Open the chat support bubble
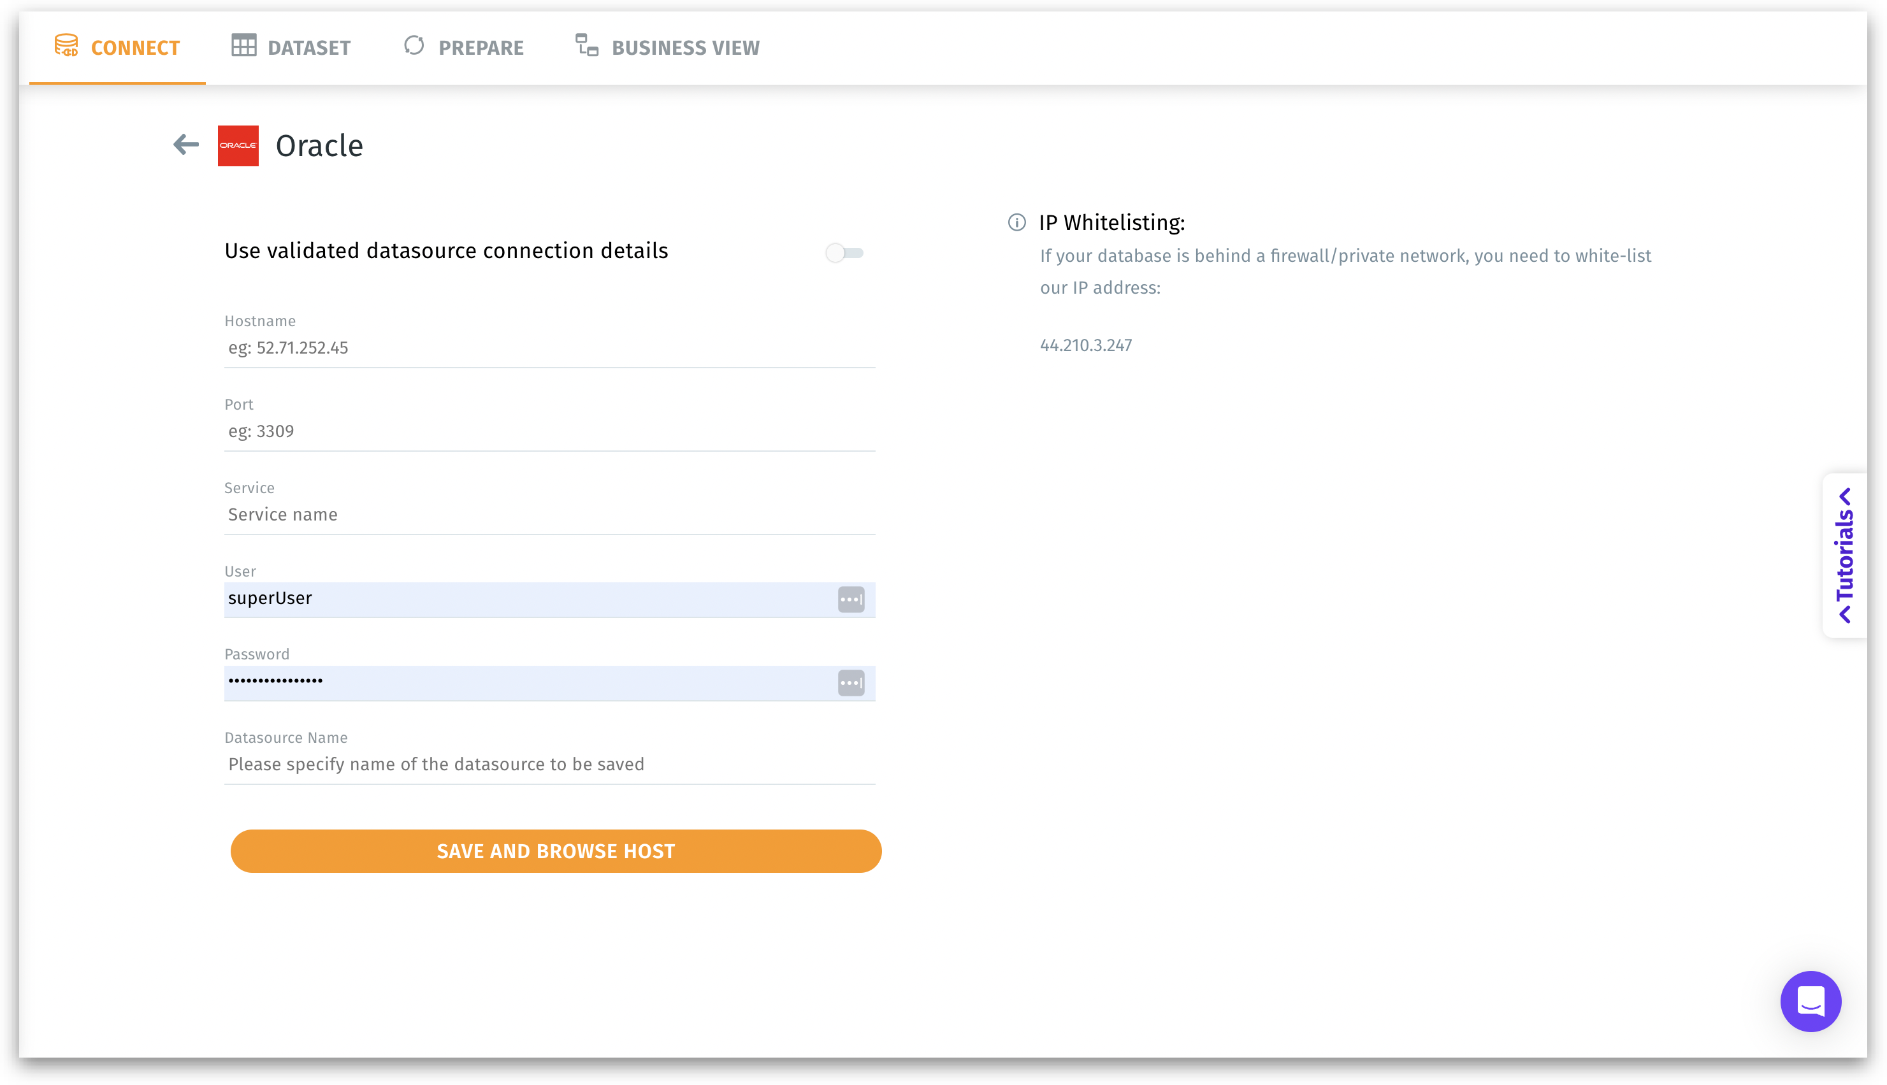Viewport: 1887px width, 1085px height. [x=1809, y=1001]
